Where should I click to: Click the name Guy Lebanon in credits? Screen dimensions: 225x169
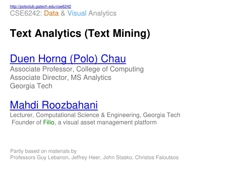52,157
